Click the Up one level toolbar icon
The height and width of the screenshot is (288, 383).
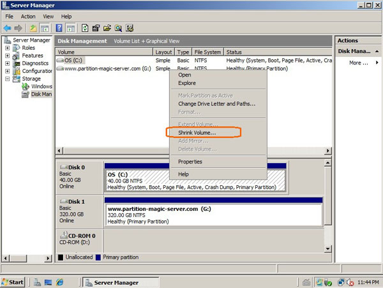(33, 28)
